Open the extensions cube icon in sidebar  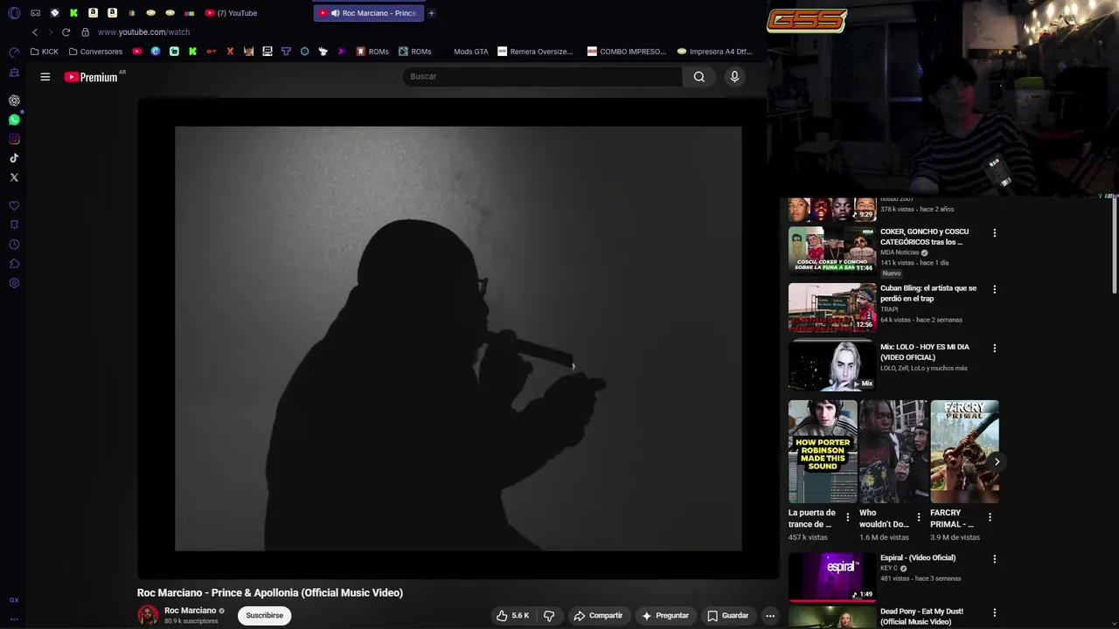14,264
